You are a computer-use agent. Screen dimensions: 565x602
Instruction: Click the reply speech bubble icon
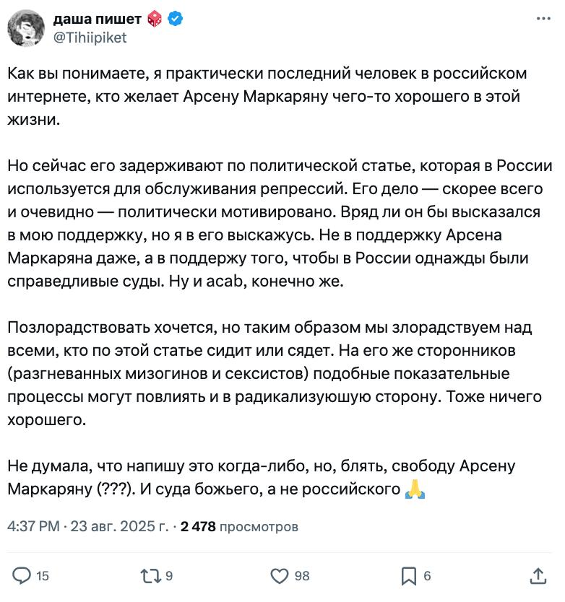[x=22, y=576]
